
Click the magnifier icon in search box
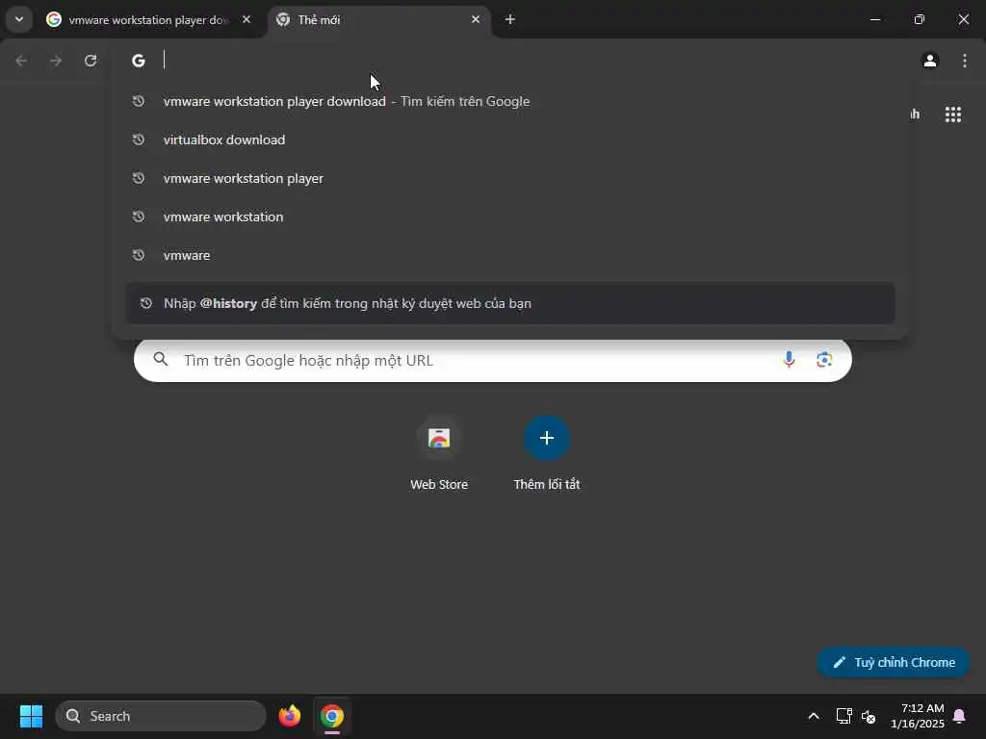(x=161, y=359)
